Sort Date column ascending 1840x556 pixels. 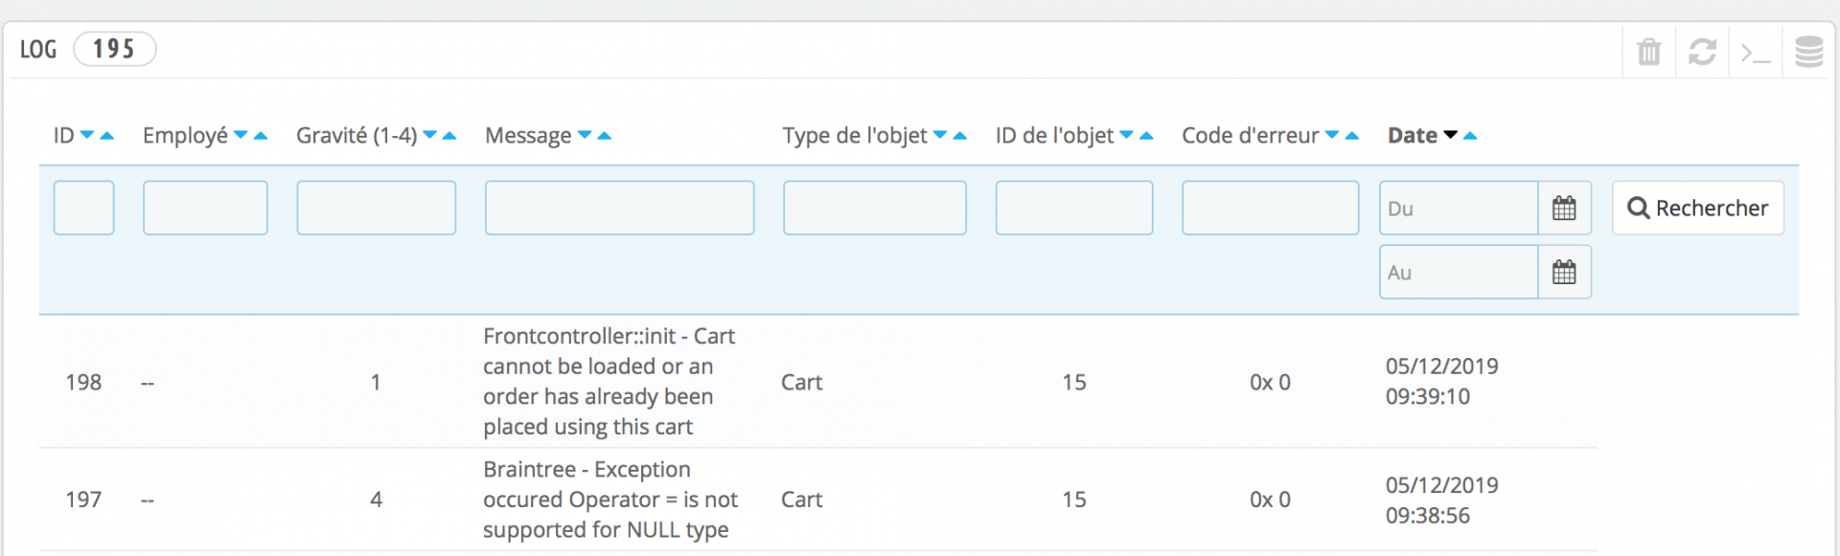(x=1470, y=135)
